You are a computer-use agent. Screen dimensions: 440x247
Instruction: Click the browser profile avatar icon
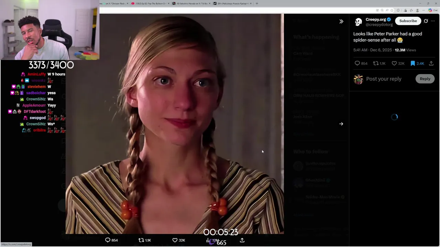tap(418, 10)
